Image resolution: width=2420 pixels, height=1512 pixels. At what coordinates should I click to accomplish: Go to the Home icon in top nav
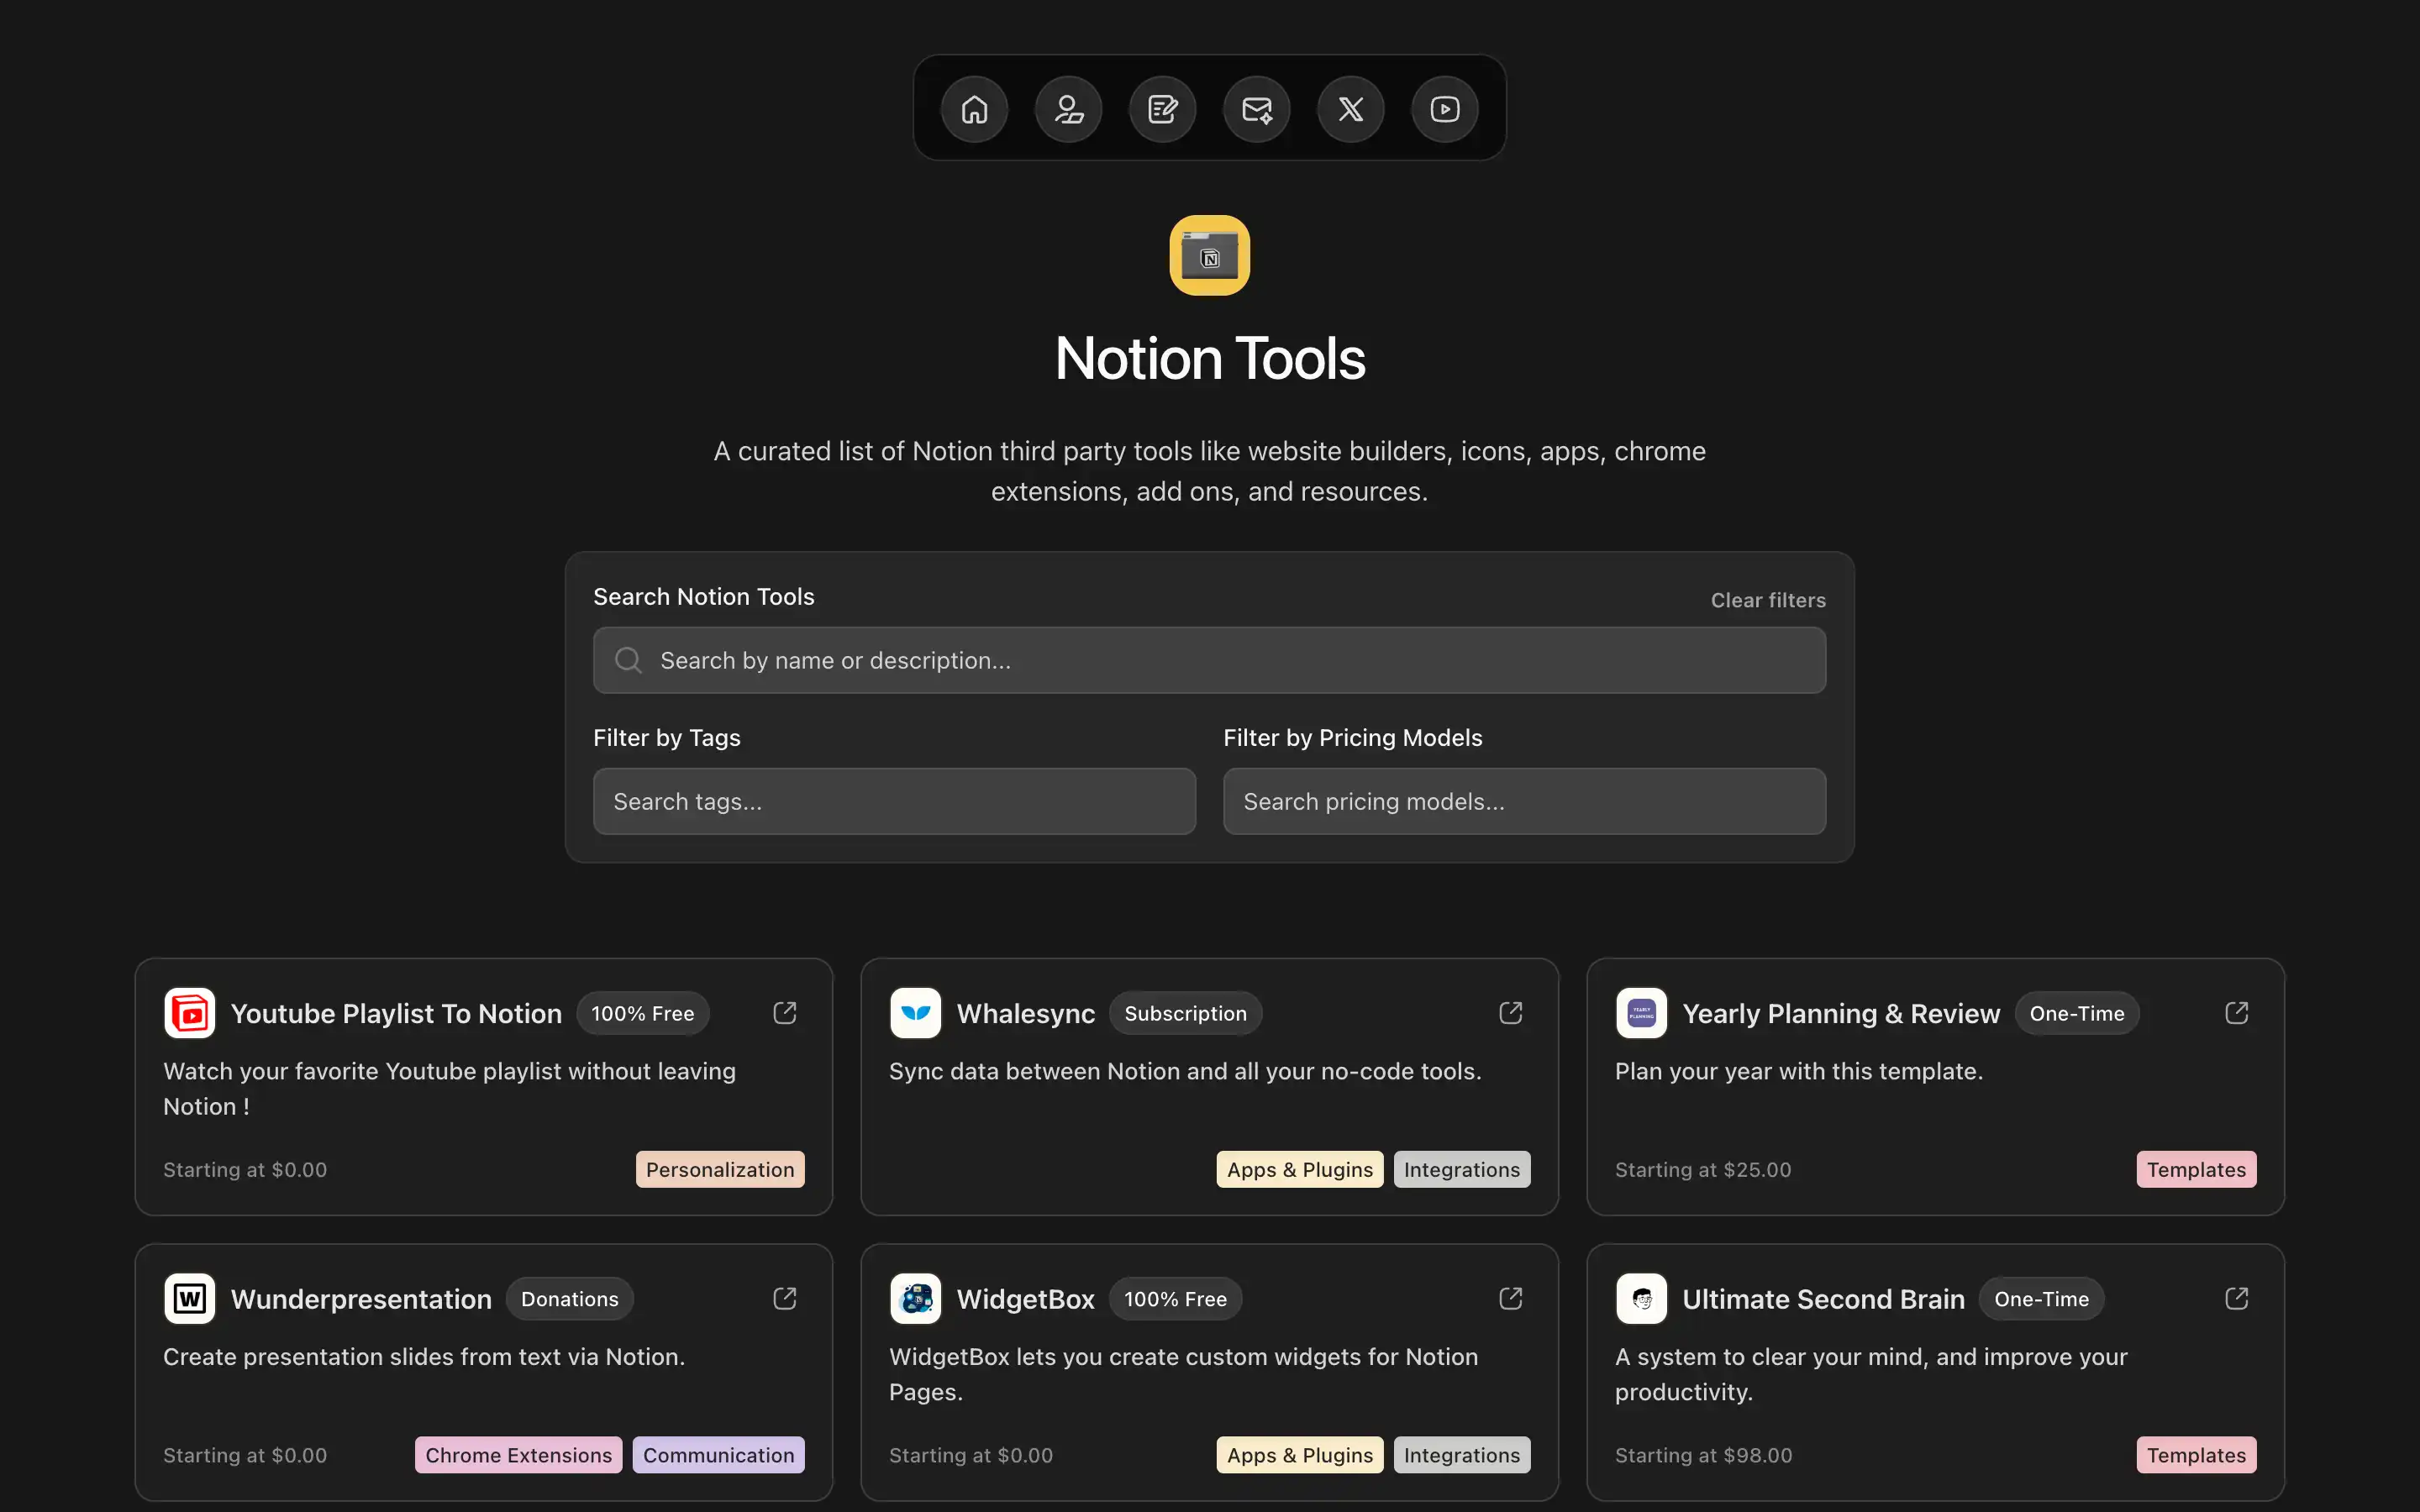point(974,109)
